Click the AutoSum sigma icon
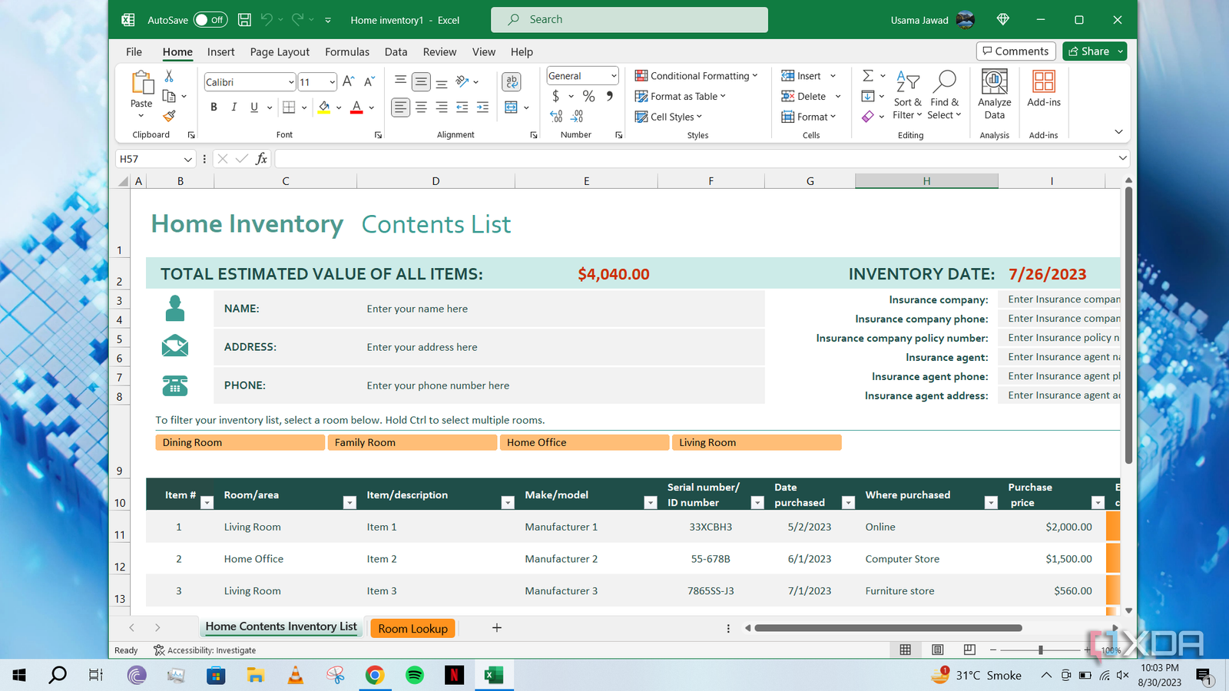The image size is (1229, 691). (x=868, y=75)
